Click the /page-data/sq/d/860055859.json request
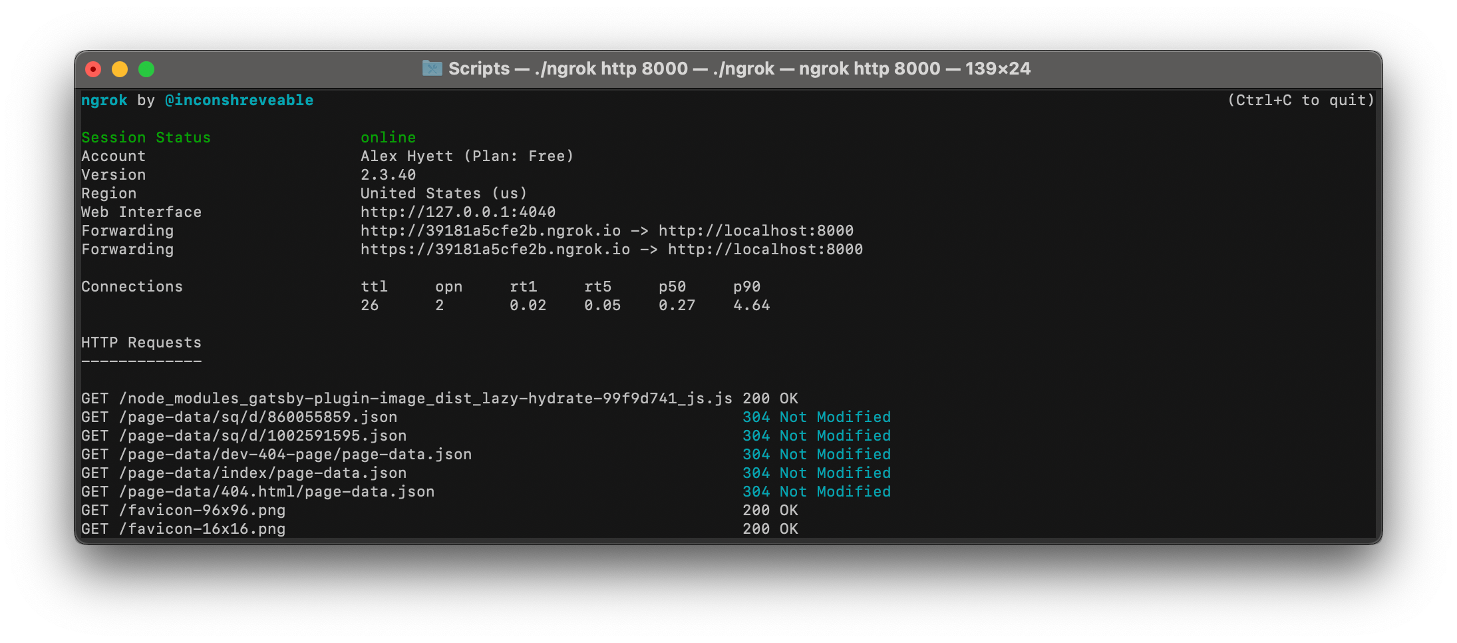This screenshot has height=643, width=1457. (257, 417)
